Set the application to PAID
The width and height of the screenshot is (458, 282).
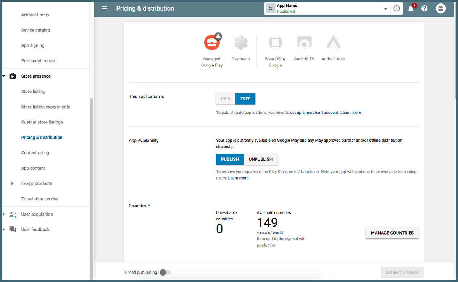tap(226, 99)
